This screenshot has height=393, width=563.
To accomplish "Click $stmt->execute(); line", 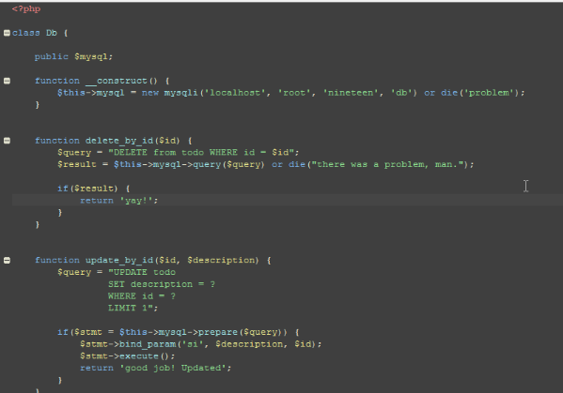I will (x=128, y=356).
